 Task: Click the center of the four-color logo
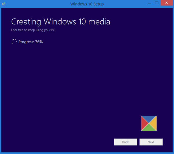tap(149, 123)
